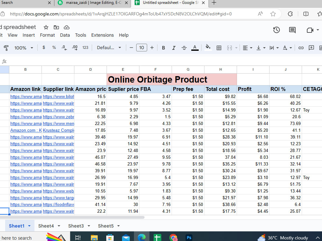This screenshot has width=322, height=241.
Task: Toggle italic formatting
Action: [174, 48]
